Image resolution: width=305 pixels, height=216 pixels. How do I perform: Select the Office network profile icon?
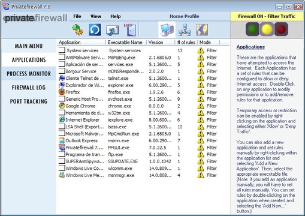pos(185,30)
